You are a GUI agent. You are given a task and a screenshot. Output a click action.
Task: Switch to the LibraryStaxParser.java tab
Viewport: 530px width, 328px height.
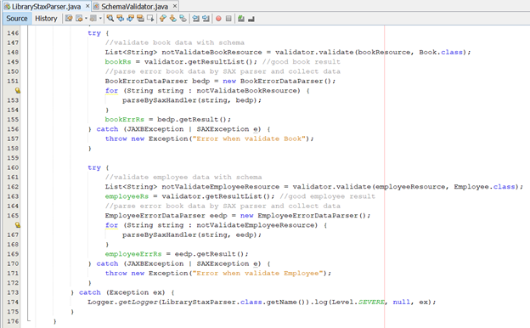coord(47,7)
